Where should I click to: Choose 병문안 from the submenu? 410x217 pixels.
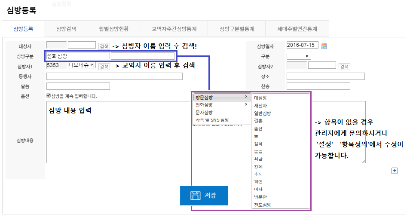[260, 197]
